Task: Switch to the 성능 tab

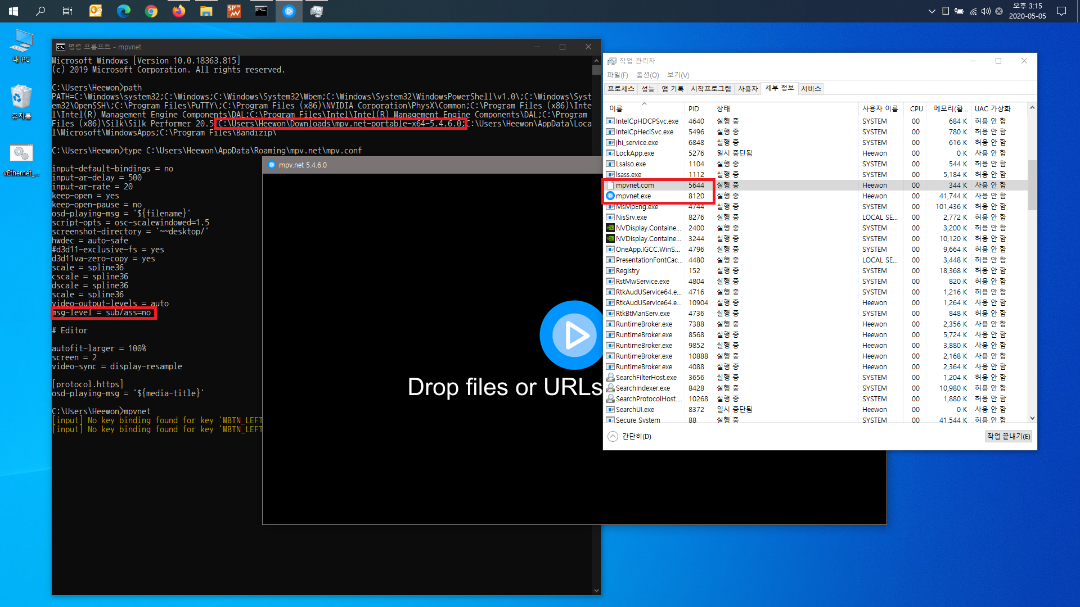Action: [648, 89]
